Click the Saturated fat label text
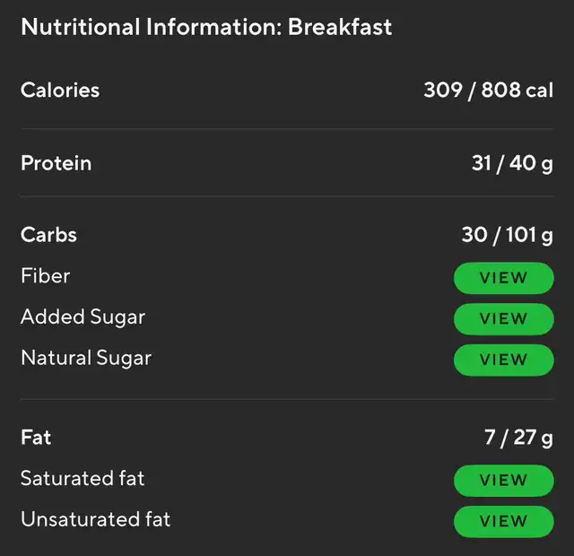Viewport: 574px width, 556px height. pos(83,478)
